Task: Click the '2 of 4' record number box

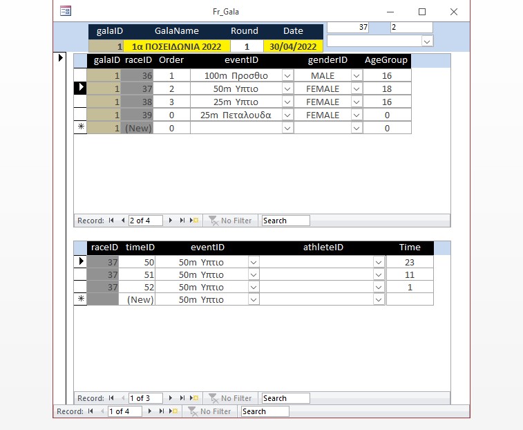Action: tap(146, 221)
